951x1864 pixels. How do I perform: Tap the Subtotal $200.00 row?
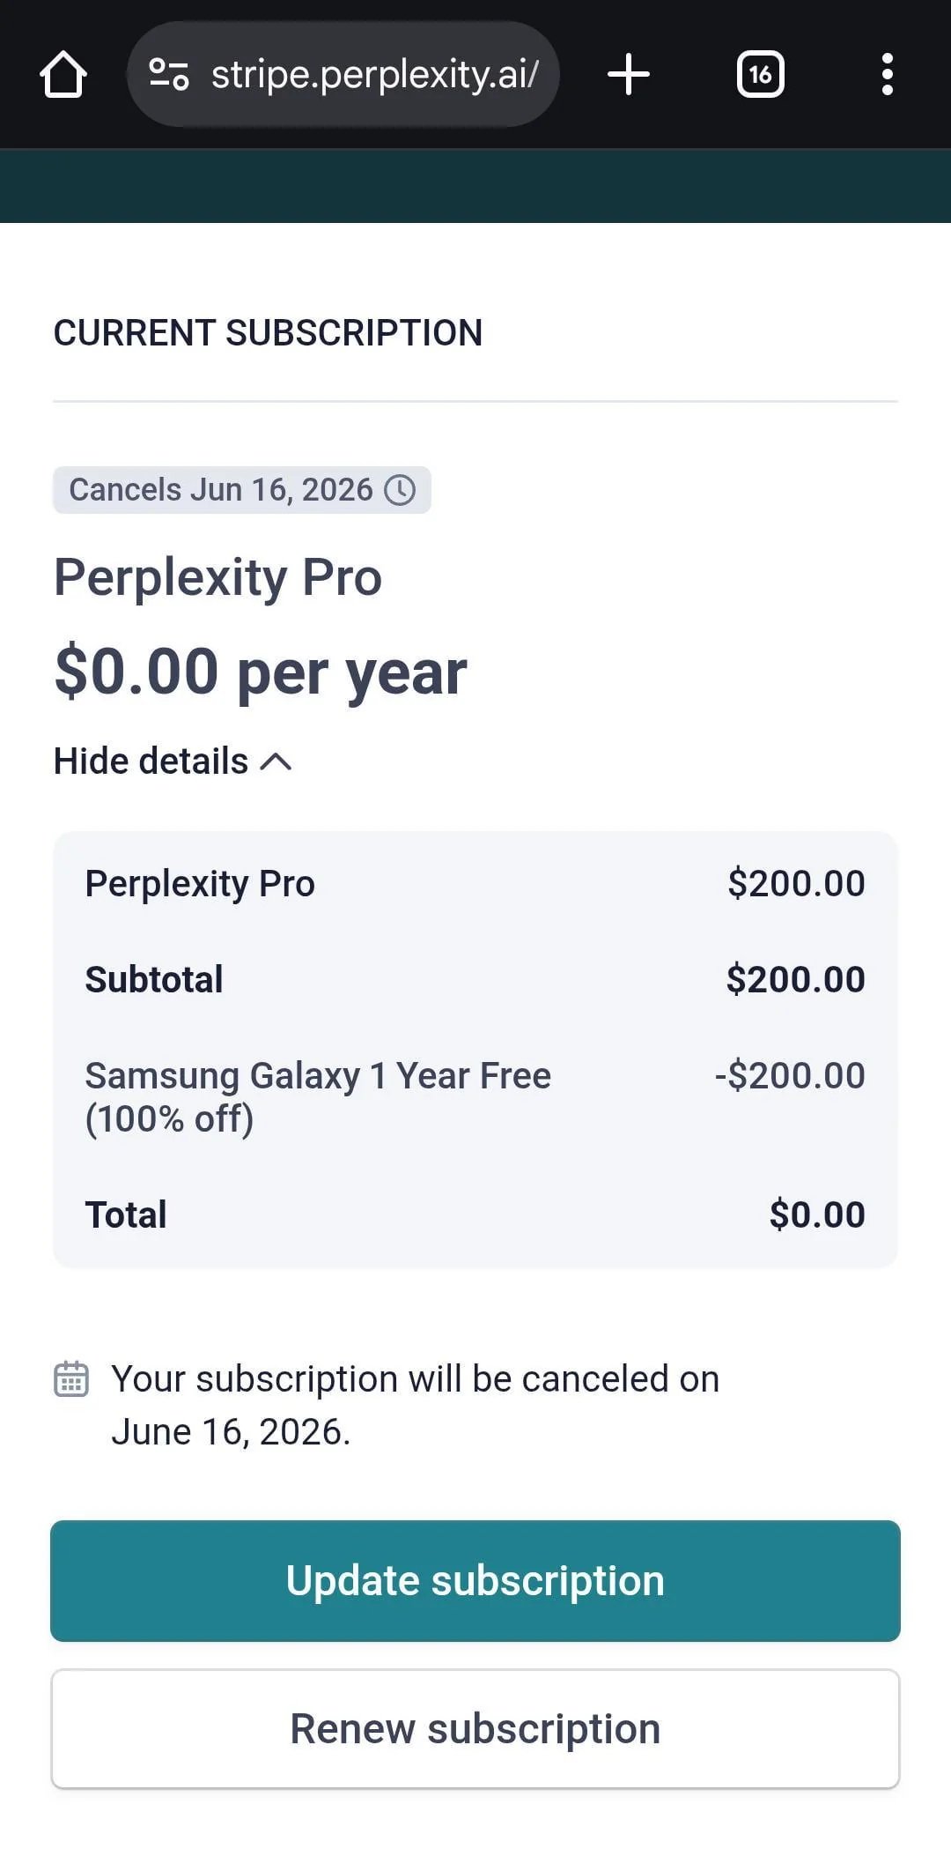point(475,979)
